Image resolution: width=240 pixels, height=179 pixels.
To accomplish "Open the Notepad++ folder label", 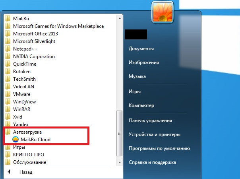I will click(x=25, y=49).
